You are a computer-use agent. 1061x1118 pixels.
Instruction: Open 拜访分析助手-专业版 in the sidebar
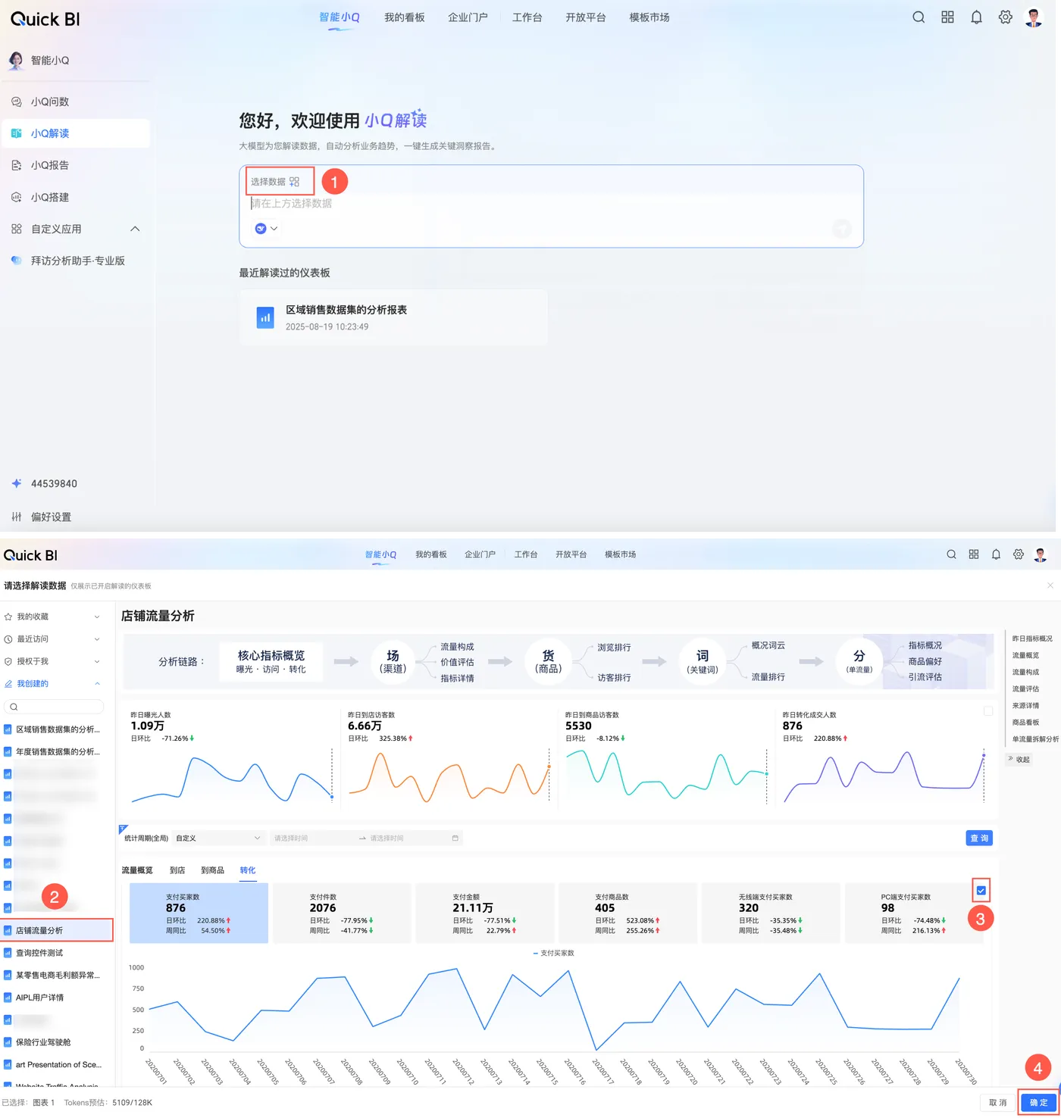76,261
